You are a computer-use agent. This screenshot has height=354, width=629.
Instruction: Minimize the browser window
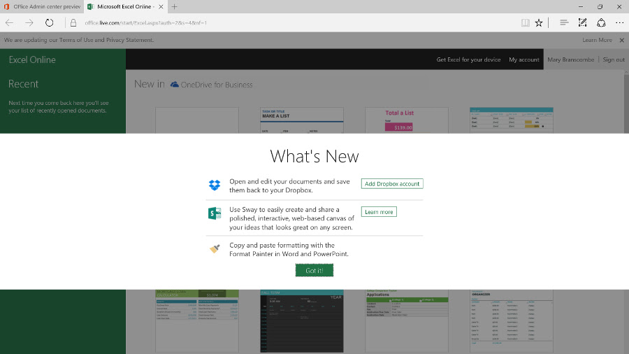tap(581, 7)
